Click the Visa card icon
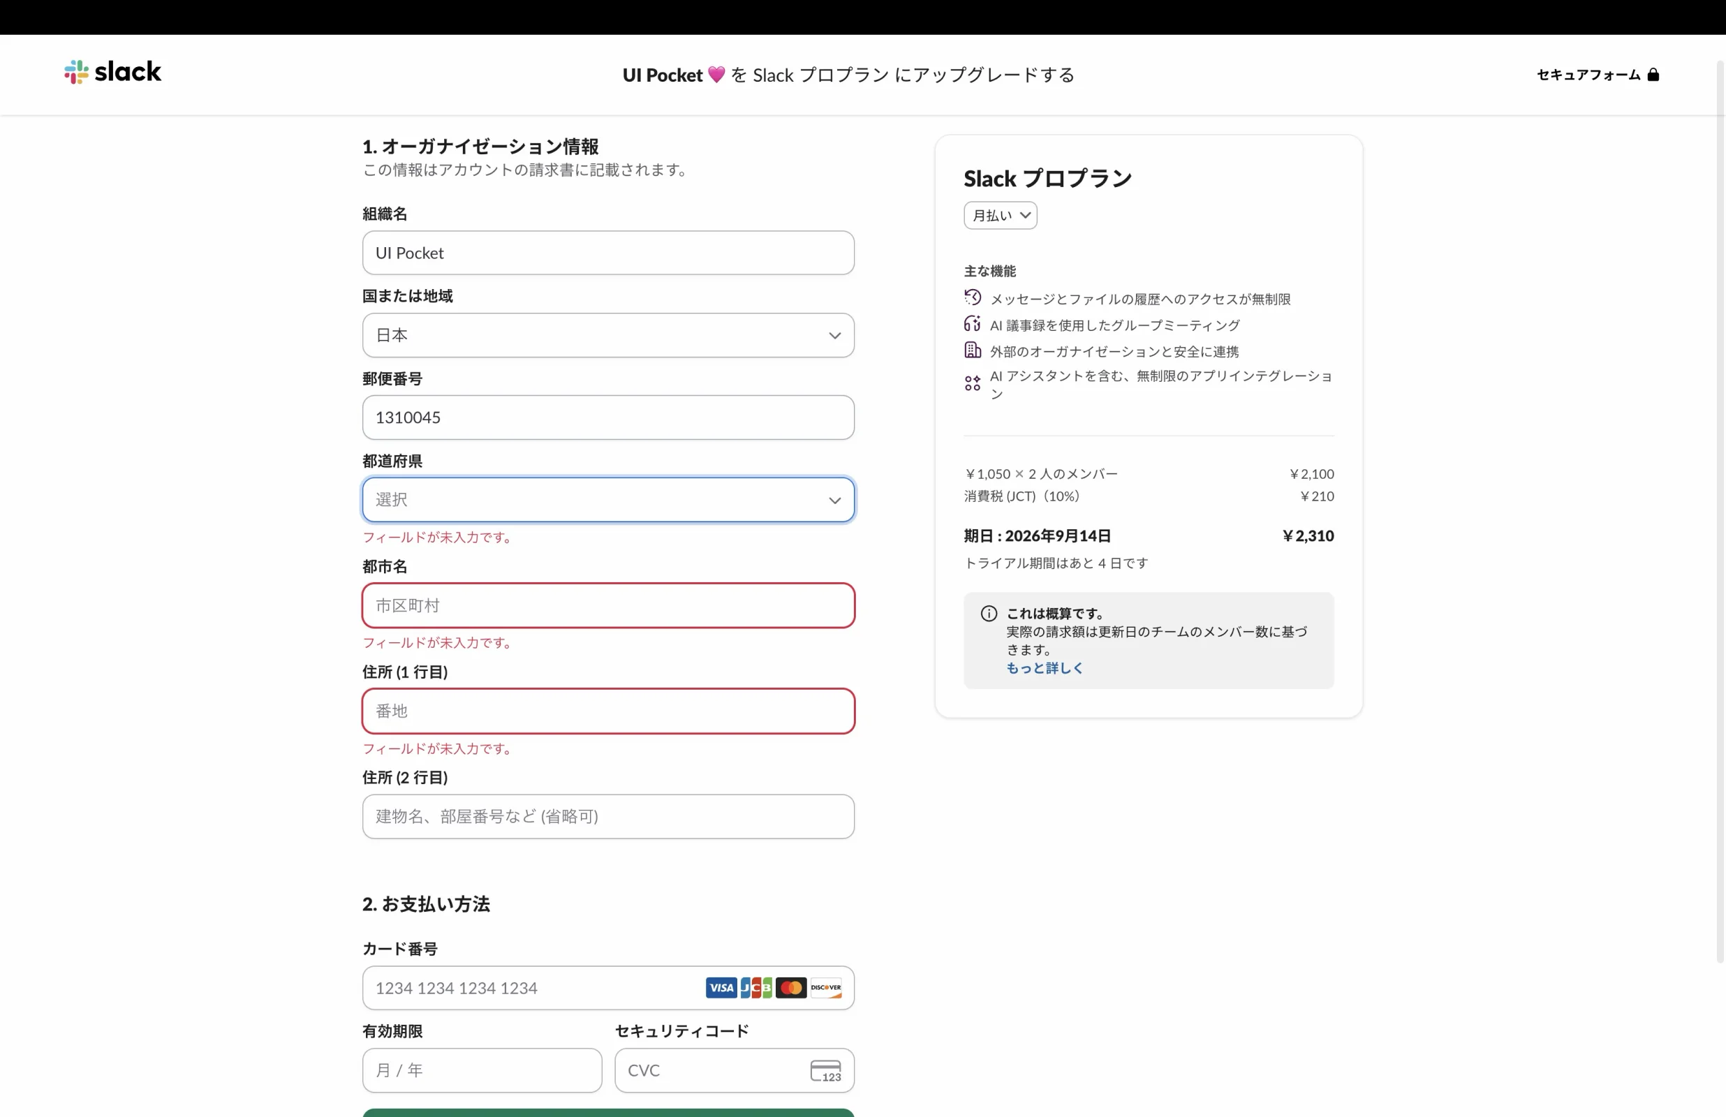The height and width of the screenshot is (1117, 1726). [721, 988]
